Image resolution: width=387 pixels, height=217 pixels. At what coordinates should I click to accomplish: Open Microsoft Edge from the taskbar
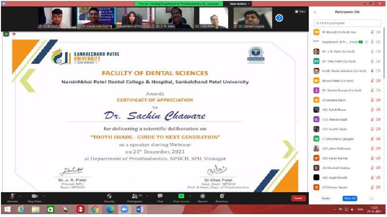pyautogui.click(x=110, y=209)
